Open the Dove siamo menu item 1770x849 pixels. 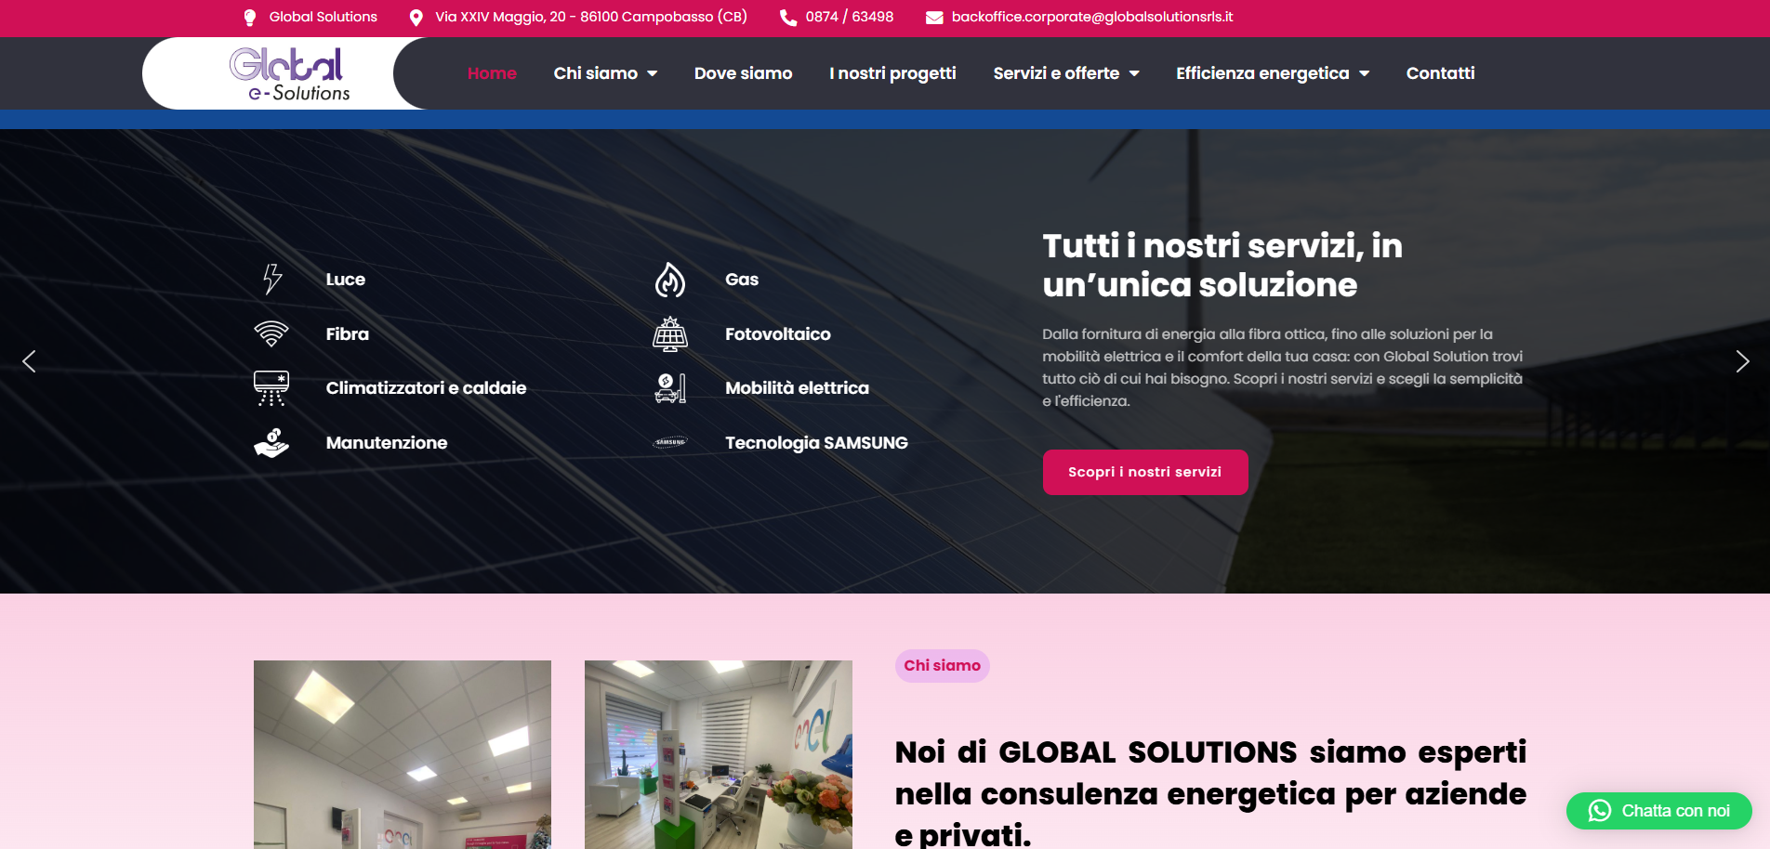(743, 73)
